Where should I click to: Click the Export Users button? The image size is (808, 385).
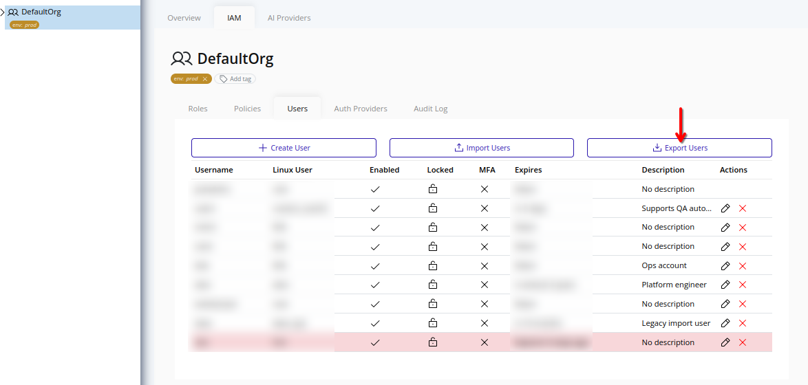(x=679, y=148)
